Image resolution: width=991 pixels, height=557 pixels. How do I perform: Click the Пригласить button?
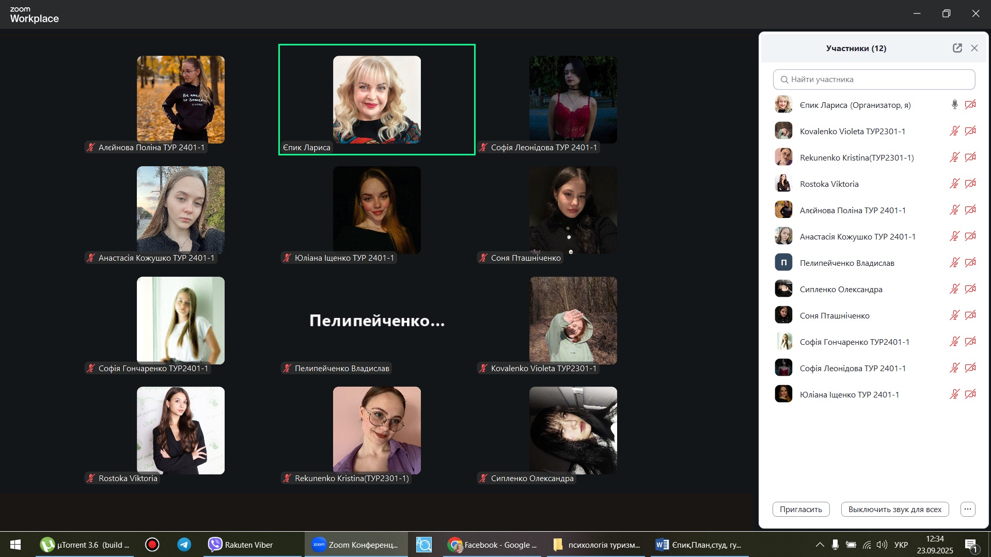tap(800, 509)
